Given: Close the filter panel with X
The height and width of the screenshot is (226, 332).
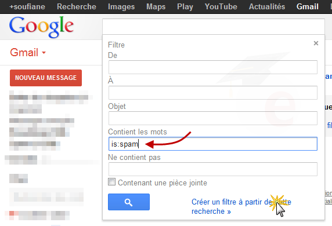Looking at the screenshot, I should [316, 43].
